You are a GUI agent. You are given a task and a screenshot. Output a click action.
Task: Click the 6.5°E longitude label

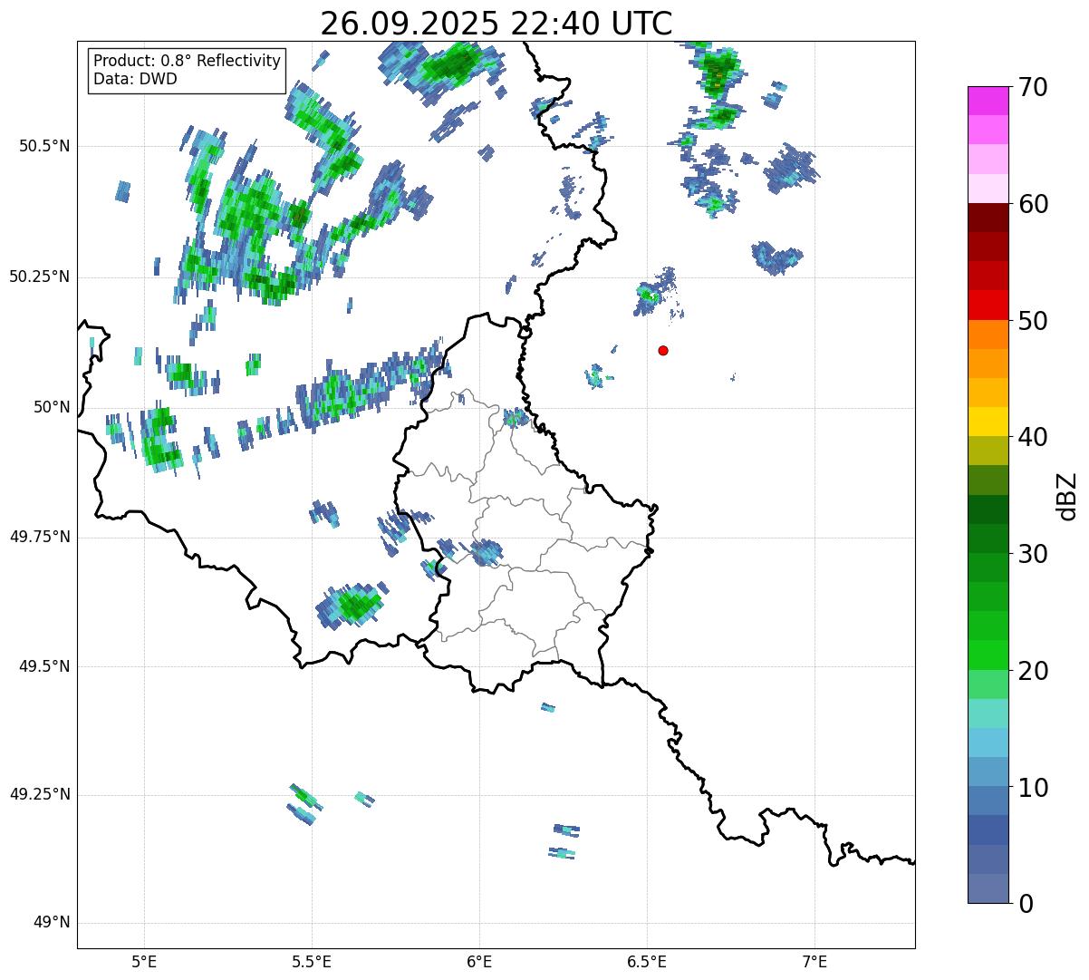[647, 961]
